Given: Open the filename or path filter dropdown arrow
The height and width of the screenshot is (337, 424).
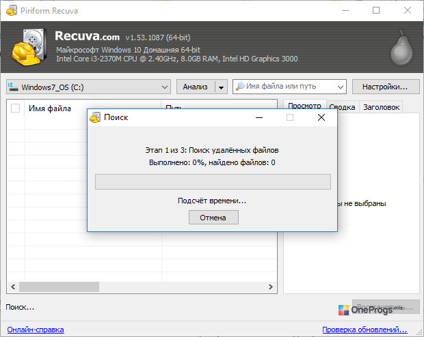Looking at the screenshot, I should [x=341, y=87].
